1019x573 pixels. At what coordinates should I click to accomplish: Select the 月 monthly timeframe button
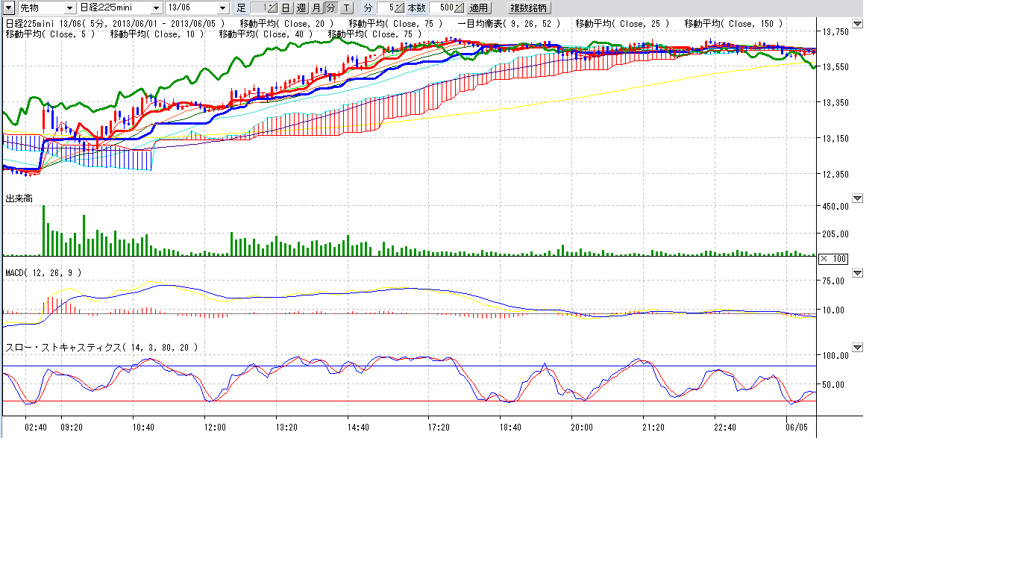[316, 7]
